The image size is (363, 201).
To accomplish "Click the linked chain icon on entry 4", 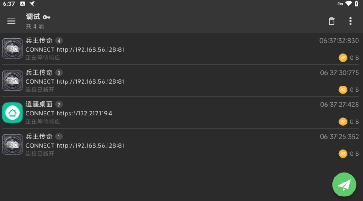I will 343,57.
